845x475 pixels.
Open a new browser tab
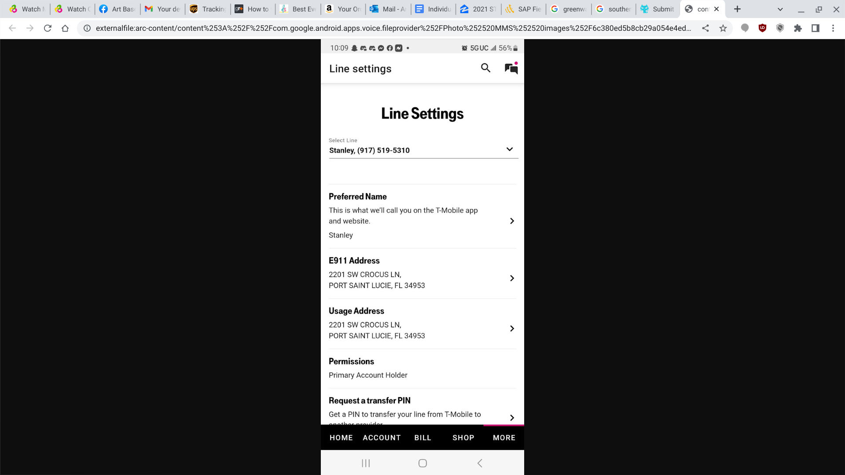click(737, 9)
